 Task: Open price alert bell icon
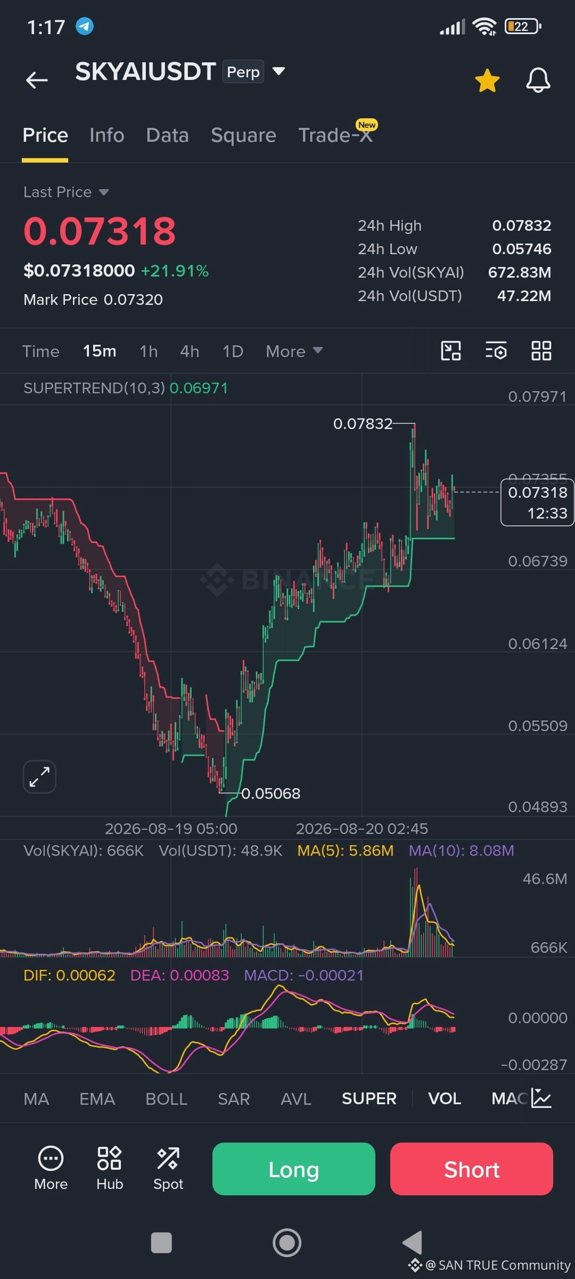click(x=538, y=80)
